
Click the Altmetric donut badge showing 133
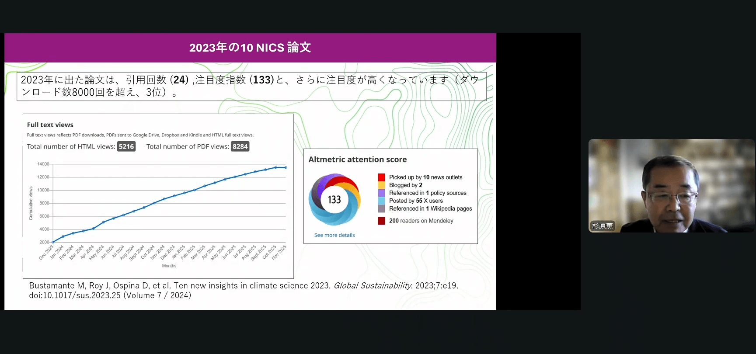[x=334, y=199]
